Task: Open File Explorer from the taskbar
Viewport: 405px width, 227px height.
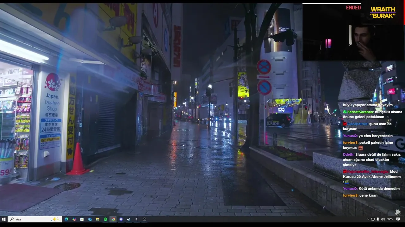Action: [97, 219]
